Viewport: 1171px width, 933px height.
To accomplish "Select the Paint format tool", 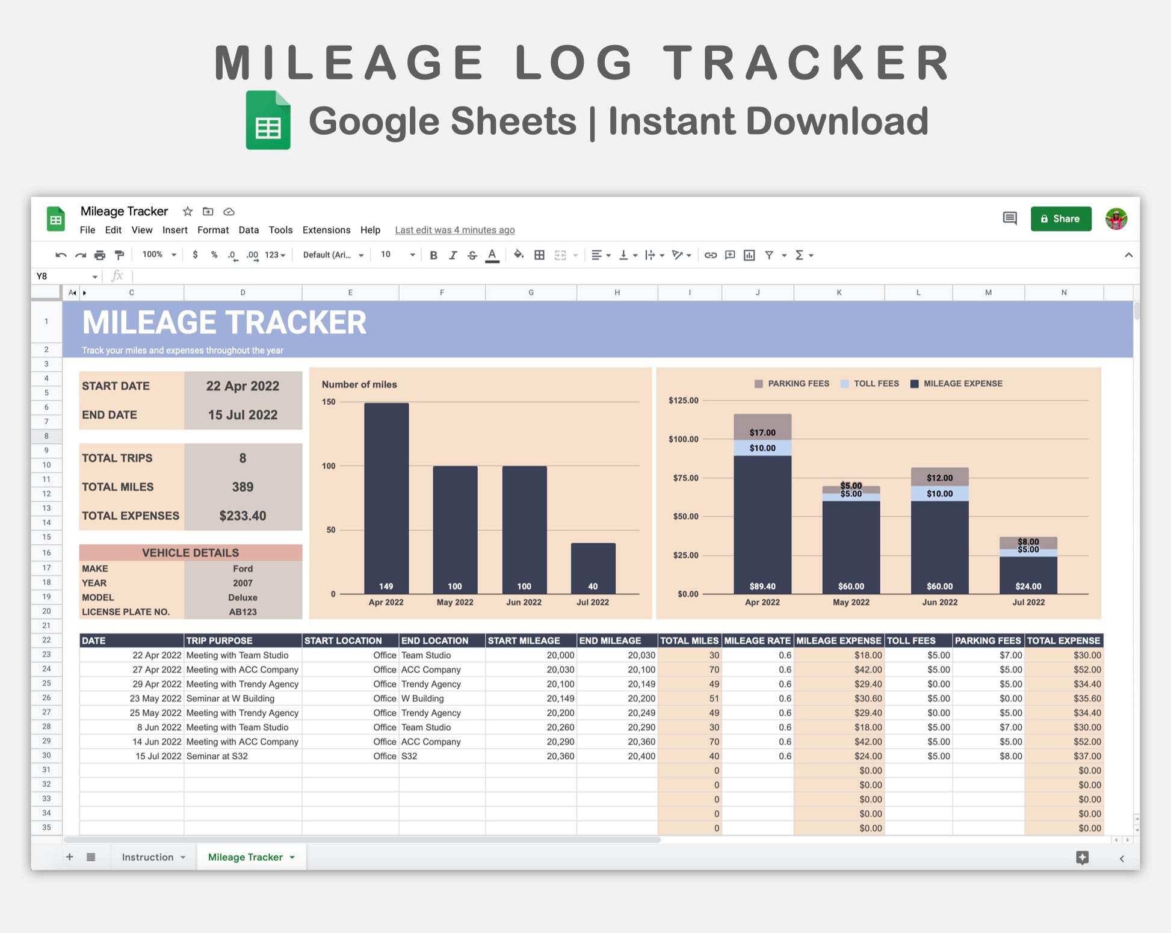I will 119,255.
